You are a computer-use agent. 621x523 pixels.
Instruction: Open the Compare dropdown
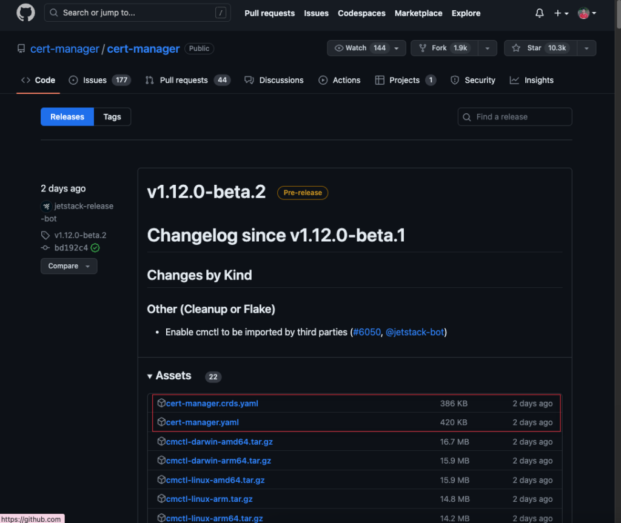pyautogui.click(x=69, y=266)
